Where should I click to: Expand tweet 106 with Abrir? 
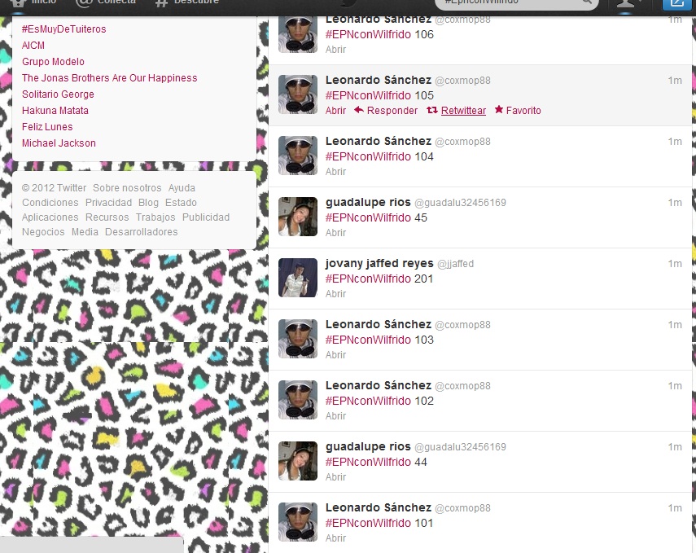coord(335,50)
